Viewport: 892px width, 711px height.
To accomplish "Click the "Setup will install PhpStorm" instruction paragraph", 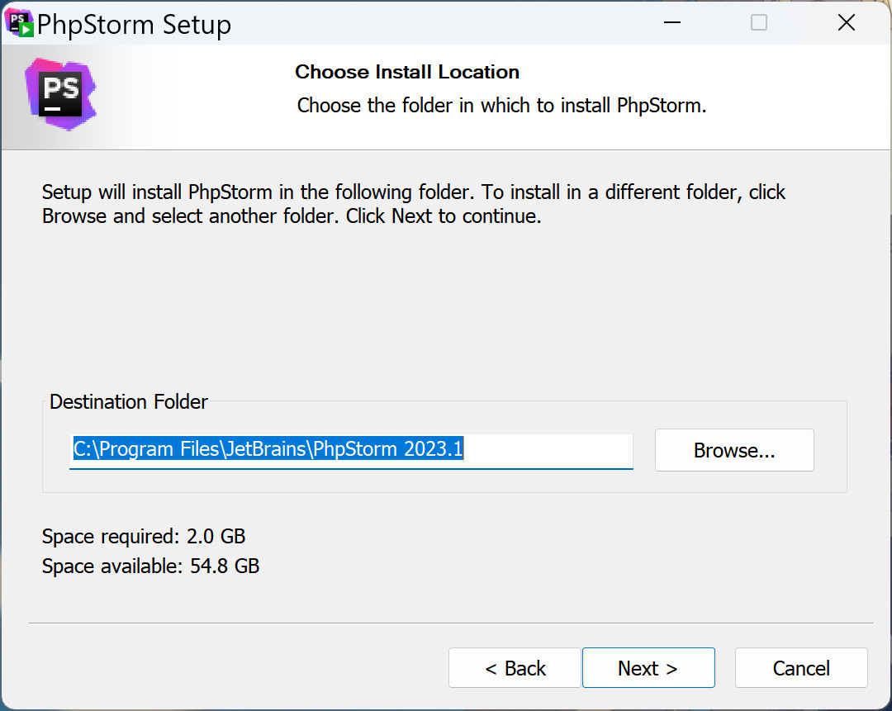I will click(413, 204).
